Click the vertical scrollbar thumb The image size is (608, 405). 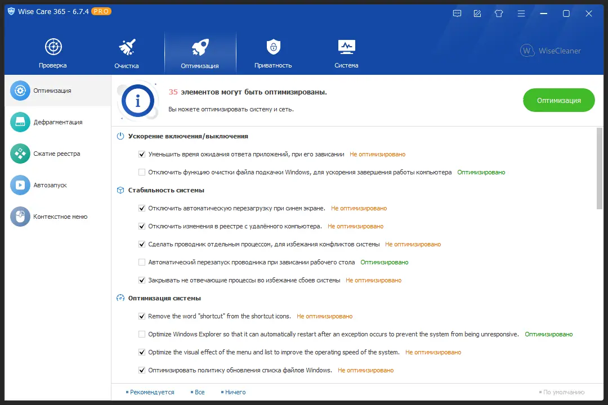(x=600, y=169)
